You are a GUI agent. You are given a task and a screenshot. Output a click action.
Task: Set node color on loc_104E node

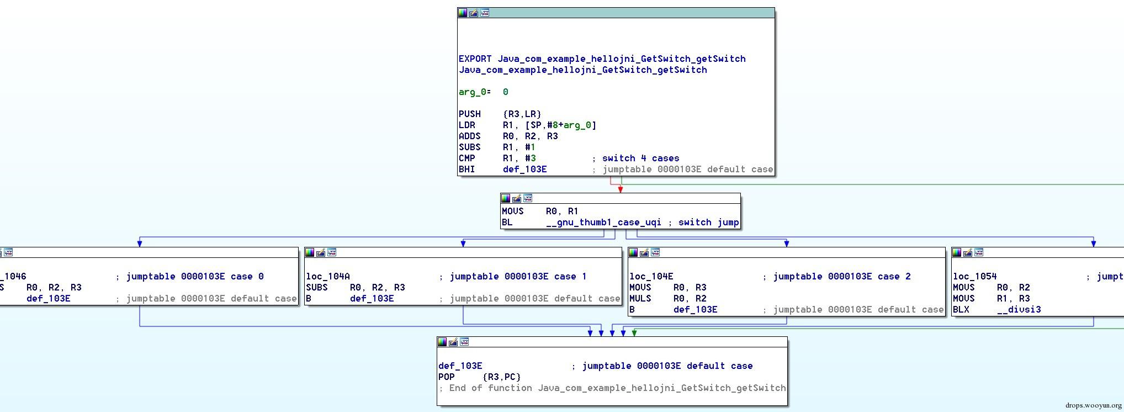click(x=633, y=252)
